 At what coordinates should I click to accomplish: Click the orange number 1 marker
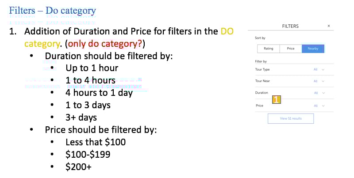click(x=276, y=100)
